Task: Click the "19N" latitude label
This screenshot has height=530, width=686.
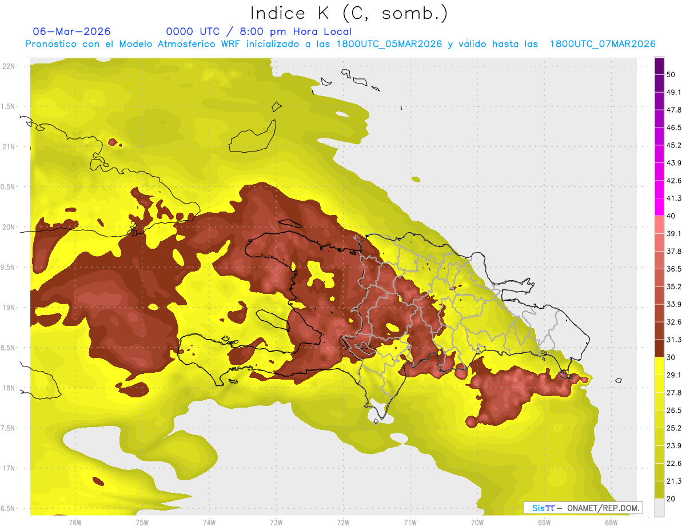Action: click(9, 307)
